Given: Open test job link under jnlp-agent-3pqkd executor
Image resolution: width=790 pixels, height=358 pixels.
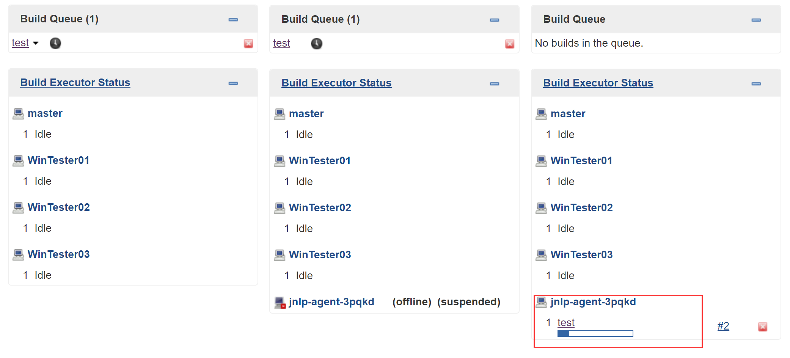Looking at the screenshot, I should (566, 323).
